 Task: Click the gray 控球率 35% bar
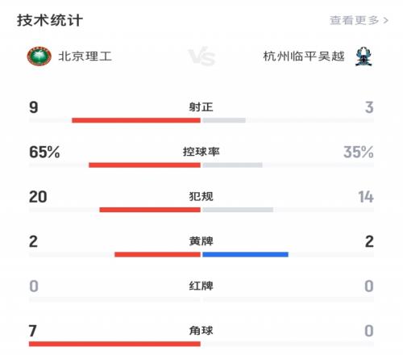(232, 165)
